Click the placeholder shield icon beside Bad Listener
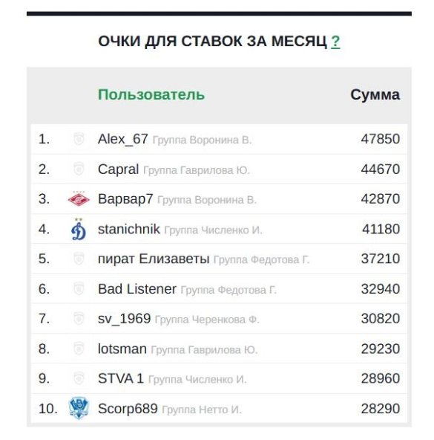This screenshot has width=434, height=440. coord(79,288)
